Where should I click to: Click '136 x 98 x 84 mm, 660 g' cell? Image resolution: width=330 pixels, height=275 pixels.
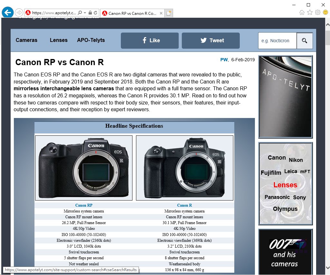tap(185, 270)
